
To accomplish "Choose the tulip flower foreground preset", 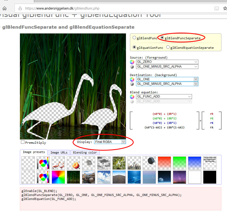I will (x=73, y=163).
